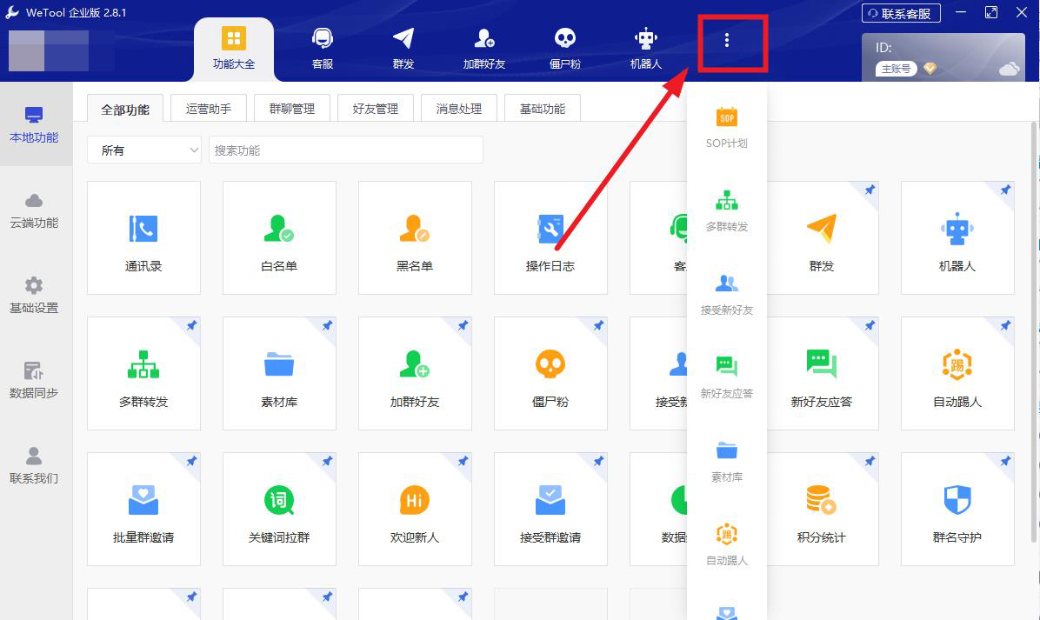1040x620 pixels.
Task: Toggle the pin on 加群好友 card
Action: [x=463, y=325]
